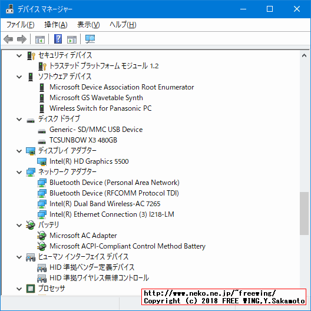Image resolution: width=311 pixels, height=311 pixels.
Task: Open the ヘルプ(H) menu
Action: pos(123,25)
